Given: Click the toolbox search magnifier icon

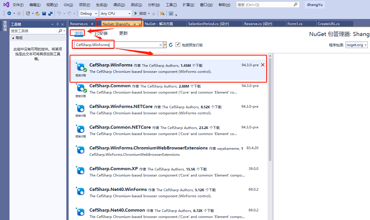Looking at the screenshot, I should (x=60, y=31).
